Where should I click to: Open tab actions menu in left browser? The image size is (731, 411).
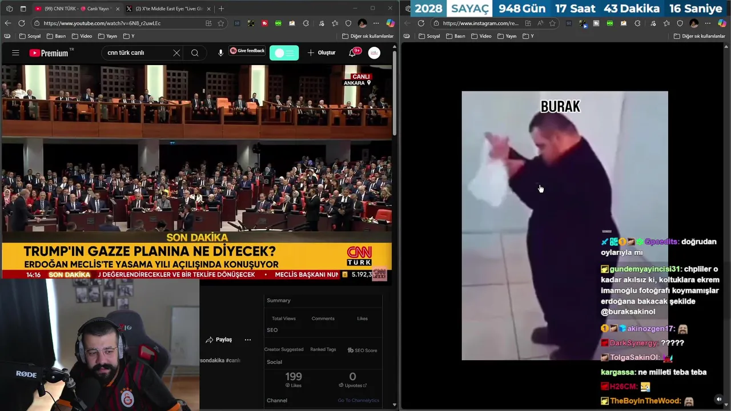23,9
